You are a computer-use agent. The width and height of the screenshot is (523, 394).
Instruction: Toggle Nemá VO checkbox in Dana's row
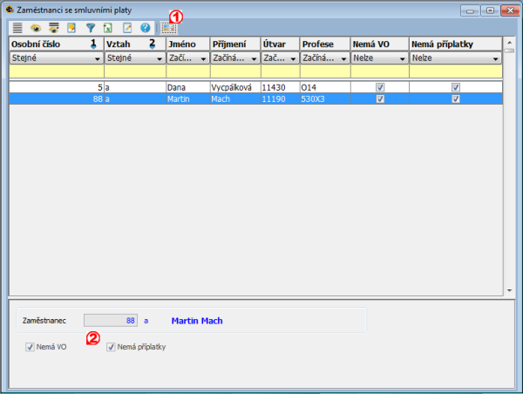(x=379, y=88)
